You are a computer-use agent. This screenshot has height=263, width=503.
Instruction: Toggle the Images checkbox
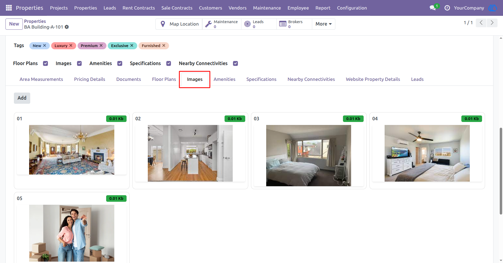[x=79, y=63]
